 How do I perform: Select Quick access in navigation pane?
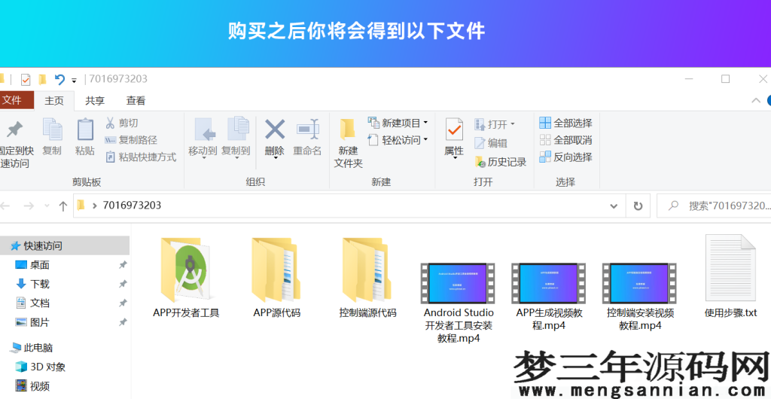[65, 245]
